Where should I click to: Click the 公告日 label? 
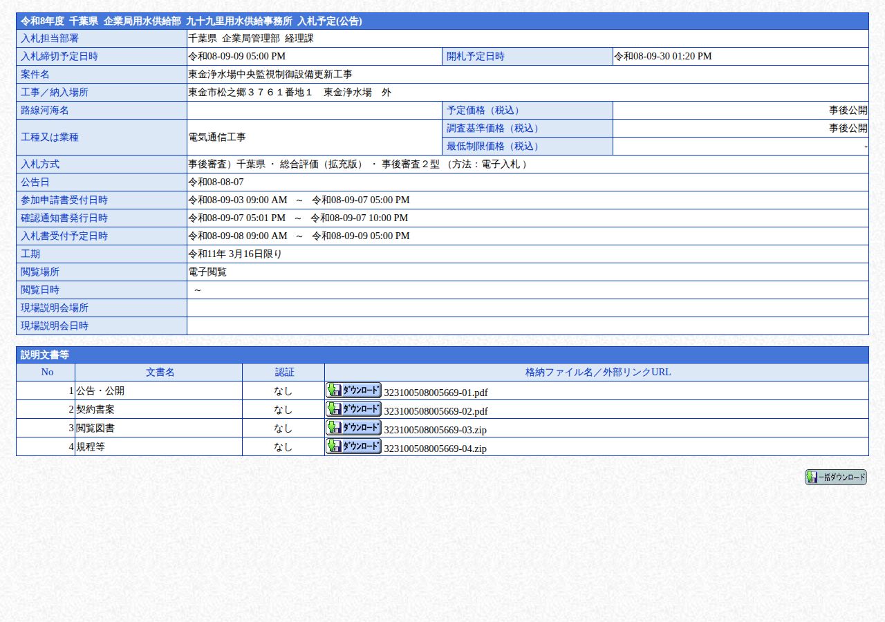[x=102, y=182]
